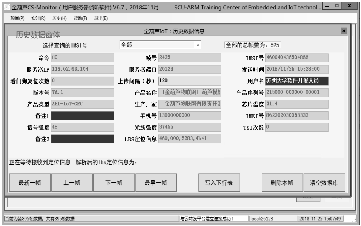361x226 pixels.
Task: Click the 备注1 field
Action: (82, 115)
